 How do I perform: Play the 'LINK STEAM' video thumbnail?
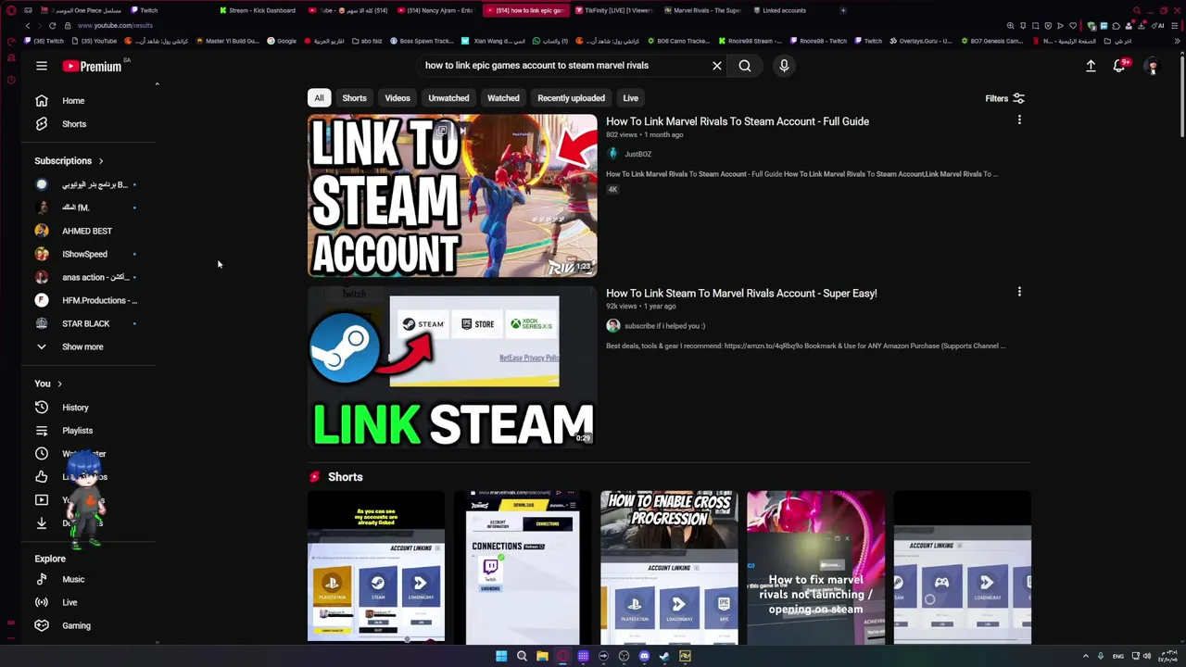tap(452, 367)
